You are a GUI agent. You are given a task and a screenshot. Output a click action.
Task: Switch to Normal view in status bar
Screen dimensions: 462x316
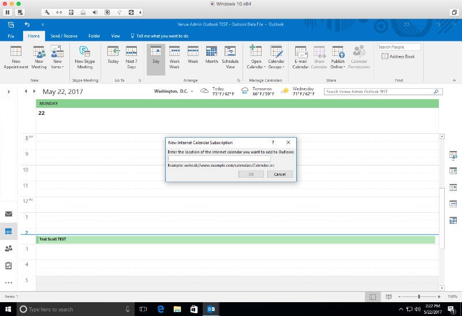[x=372, y=297]
